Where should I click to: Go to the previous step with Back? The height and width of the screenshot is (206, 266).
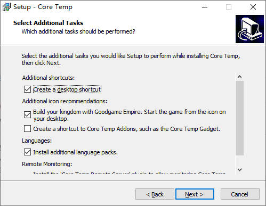click(155, 194)
